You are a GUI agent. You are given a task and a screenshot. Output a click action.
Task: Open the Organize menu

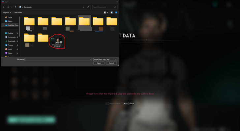click(x=7, y=13)
